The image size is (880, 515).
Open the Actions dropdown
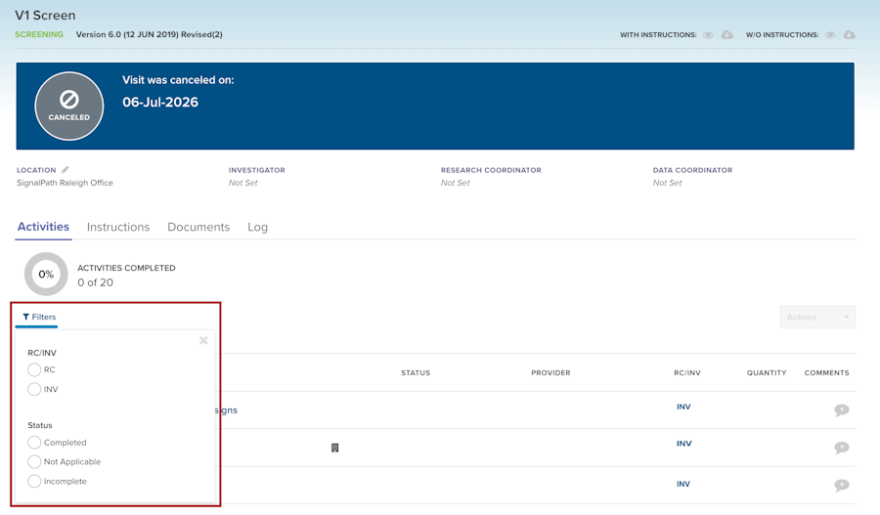(x=817, y=317)
